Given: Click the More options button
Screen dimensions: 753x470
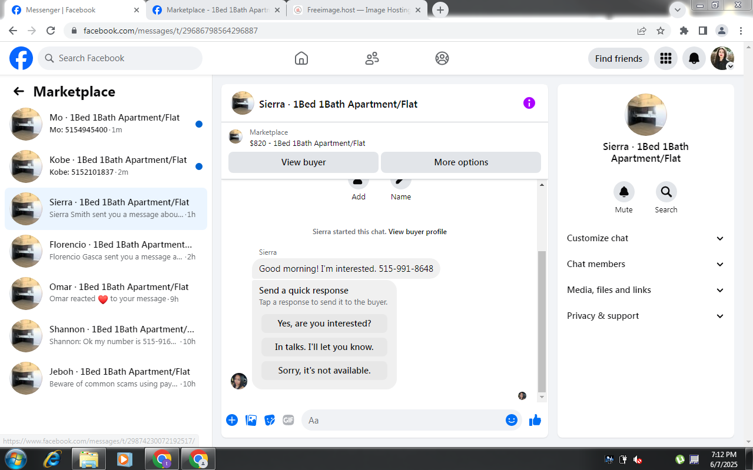Looking at the screenshot, I should (461, 162).
